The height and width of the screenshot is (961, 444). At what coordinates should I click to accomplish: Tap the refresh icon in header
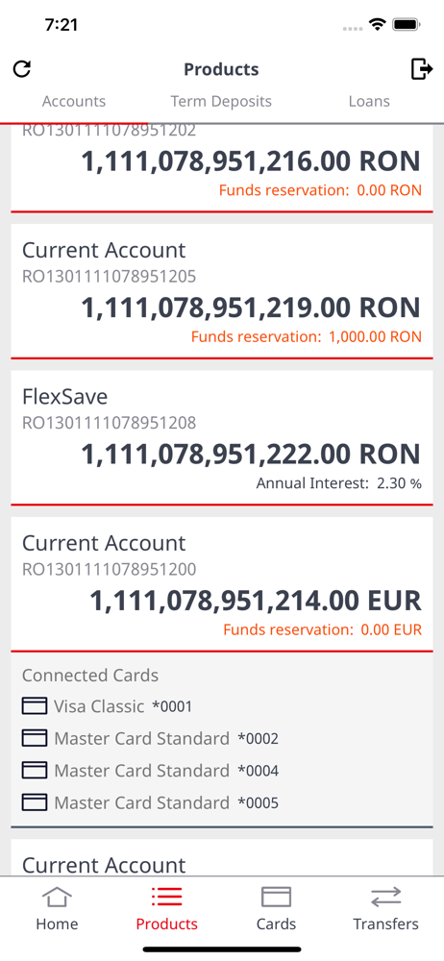pos(22,69)
